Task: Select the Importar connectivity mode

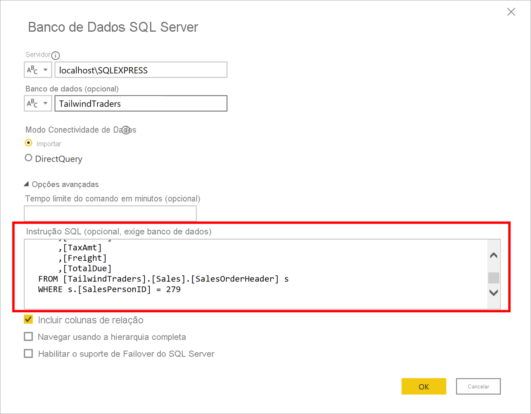Action: pos(28,143)
